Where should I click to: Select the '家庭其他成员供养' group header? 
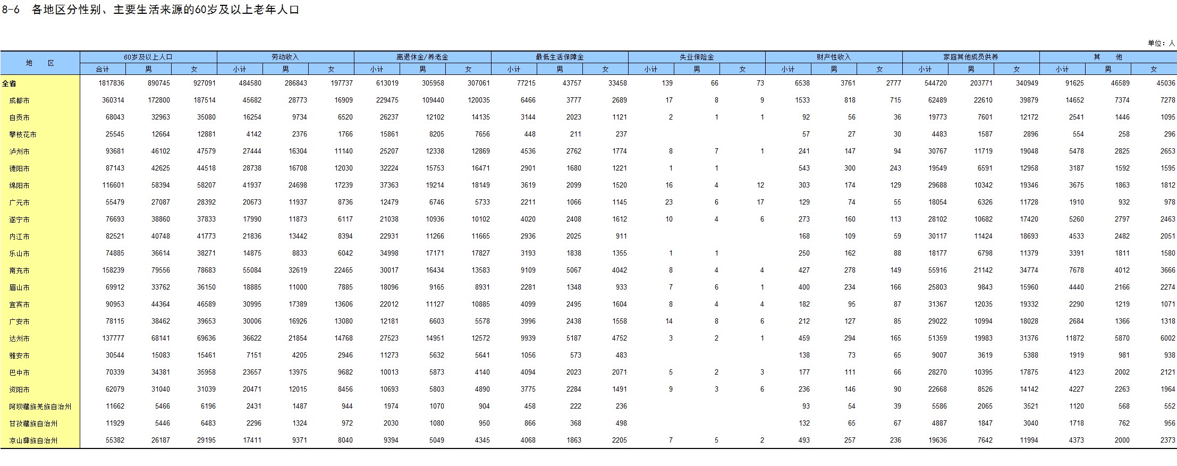tap(971, 57)
